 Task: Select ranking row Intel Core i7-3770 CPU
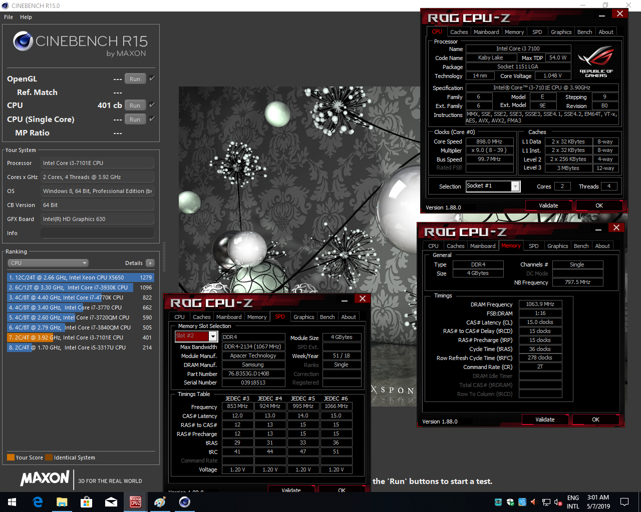(80, 307)
